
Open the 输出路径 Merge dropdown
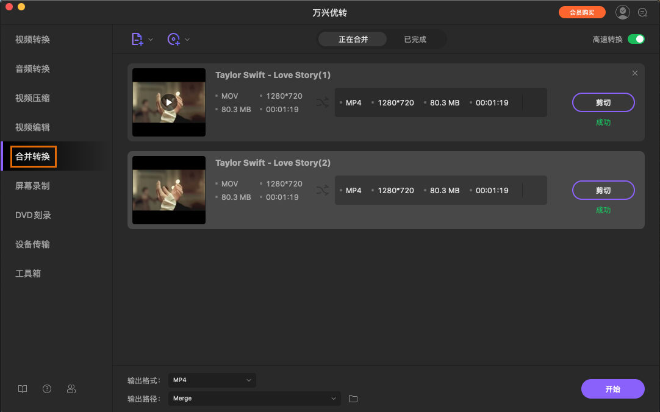click(254, 399)
